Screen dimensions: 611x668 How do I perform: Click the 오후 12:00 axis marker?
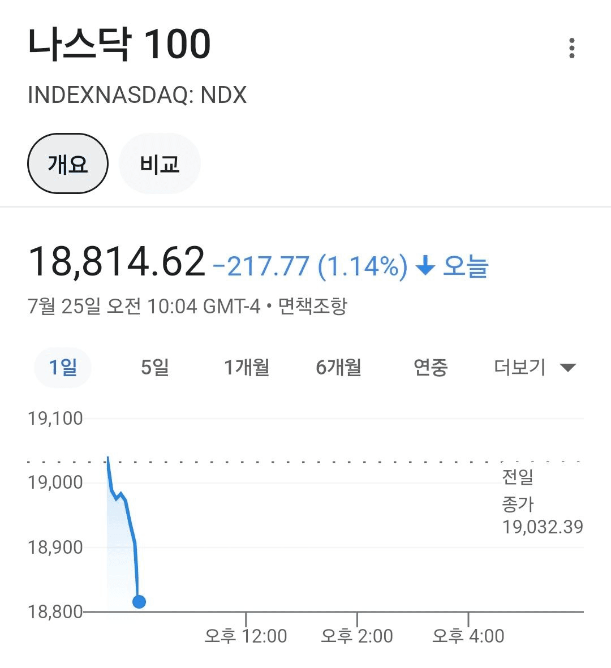246,636
